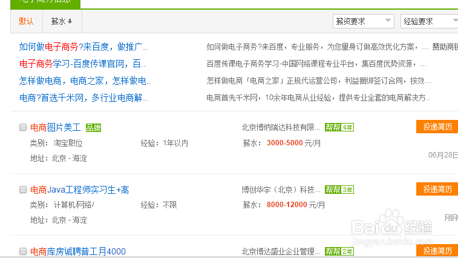Click the text 经验: 1年以内
Image resolution: width=458 pixels, height=258 pixels.
pyautogui.click(x=165, y=143)
